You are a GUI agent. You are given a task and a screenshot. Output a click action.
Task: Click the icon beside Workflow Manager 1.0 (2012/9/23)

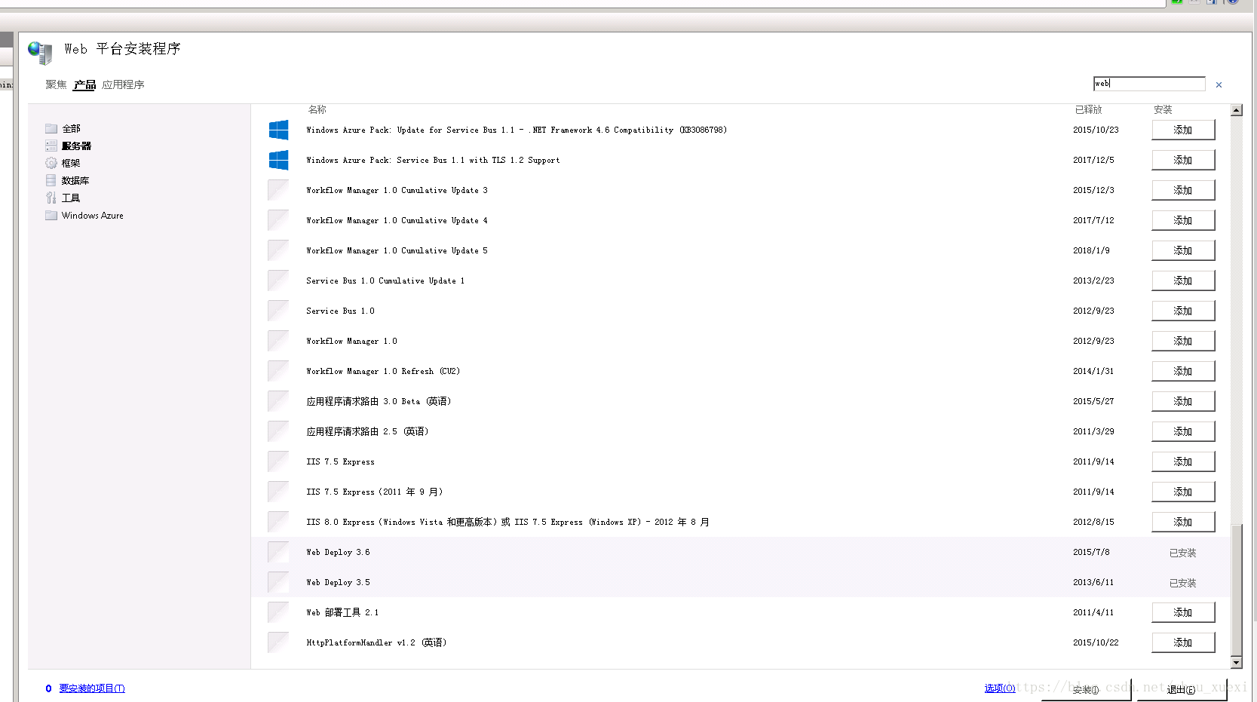(278, 341)
